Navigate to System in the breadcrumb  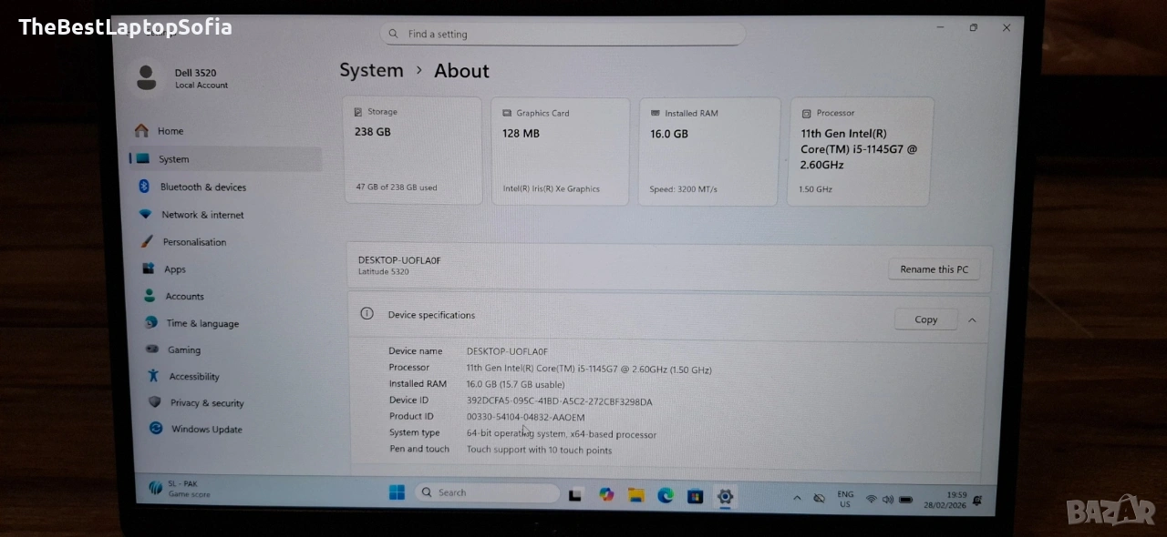(371, 70)
